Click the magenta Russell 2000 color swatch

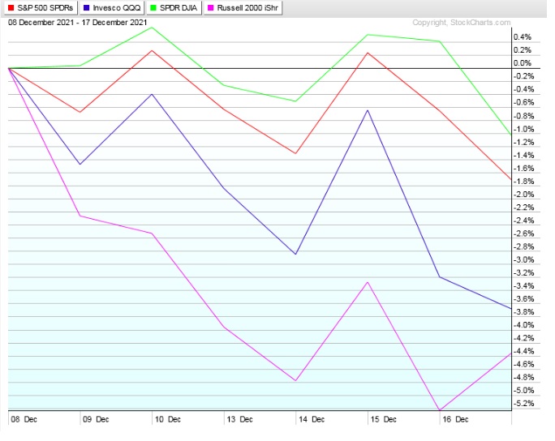coord(211,8)
